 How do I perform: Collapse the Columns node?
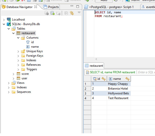(18, 38)
